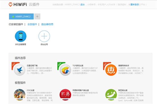Click the 添加应用 label text
The image size is (157, 104).
44,44
